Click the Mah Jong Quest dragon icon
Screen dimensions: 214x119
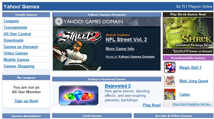170,81
